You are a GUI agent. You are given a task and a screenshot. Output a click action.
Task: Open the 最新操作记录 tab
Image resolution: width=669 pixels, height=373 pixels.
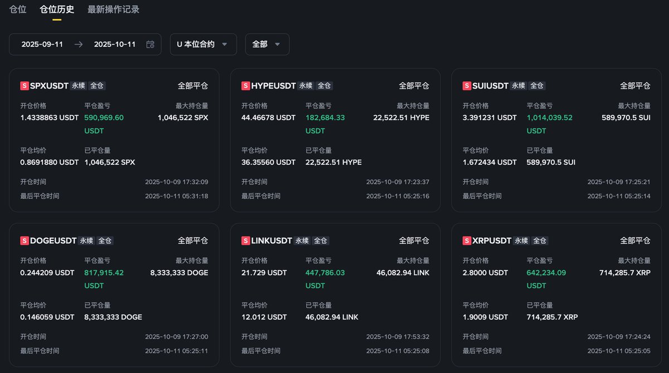tap(114, 9)
